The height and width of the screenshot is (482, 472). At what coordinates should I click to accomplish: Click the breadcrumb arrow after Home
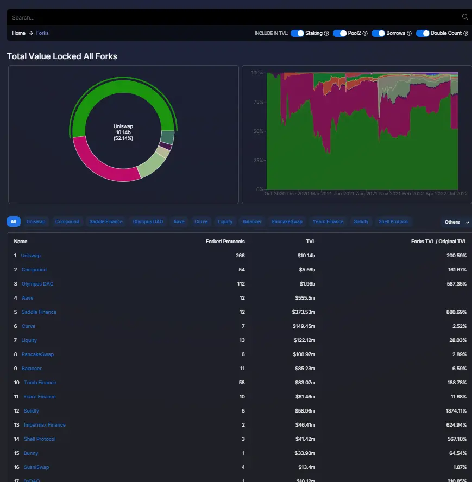click(x=31, y=33)
